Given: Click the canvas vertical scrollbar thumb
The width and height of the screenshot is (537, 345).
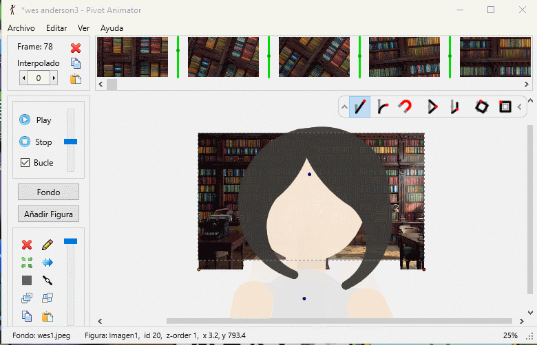Looking at the screenshot, I should point(530,209).
